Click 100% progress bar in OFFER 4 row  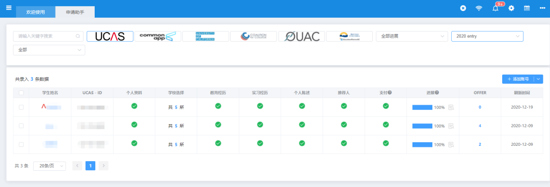click(x=422, y=126)
